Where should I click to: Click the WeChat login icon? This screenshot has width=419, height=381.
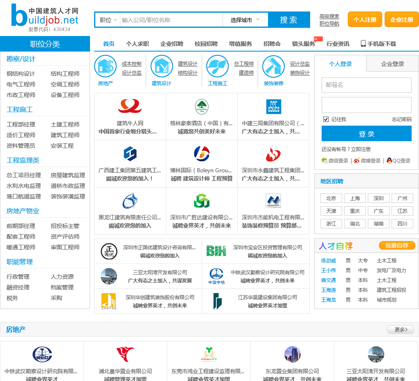pos(324,160)
